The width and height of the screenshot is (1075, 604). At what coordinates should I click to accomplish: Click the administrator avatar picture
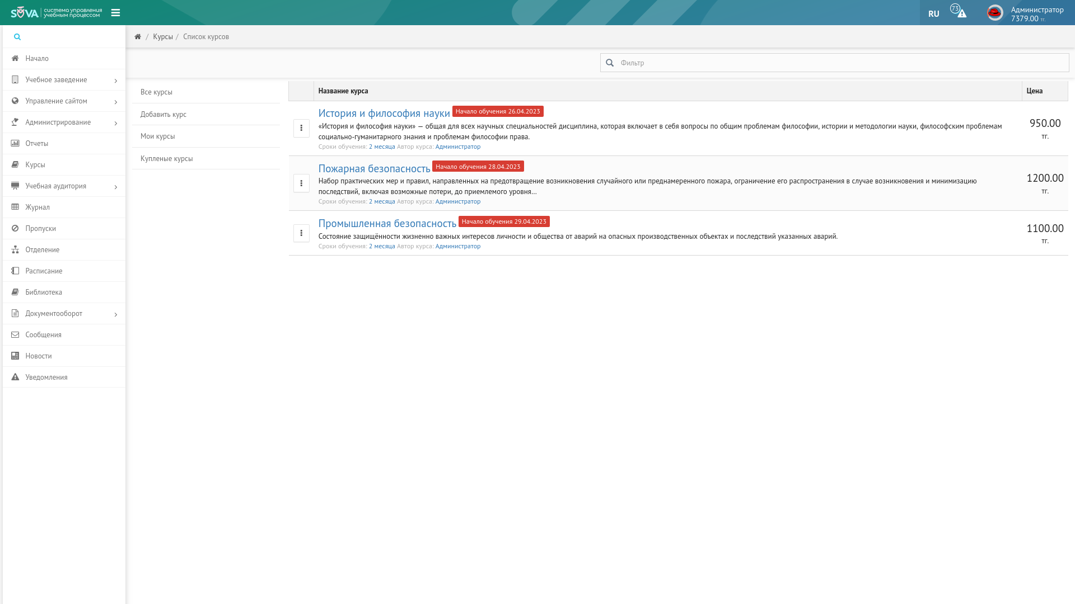click(x=995, y=12)
